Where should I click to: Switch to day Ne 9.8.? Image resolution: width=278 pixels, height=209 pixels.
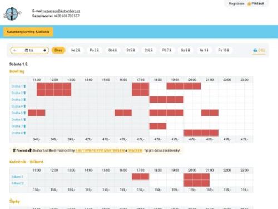click(x=204, y=50)
